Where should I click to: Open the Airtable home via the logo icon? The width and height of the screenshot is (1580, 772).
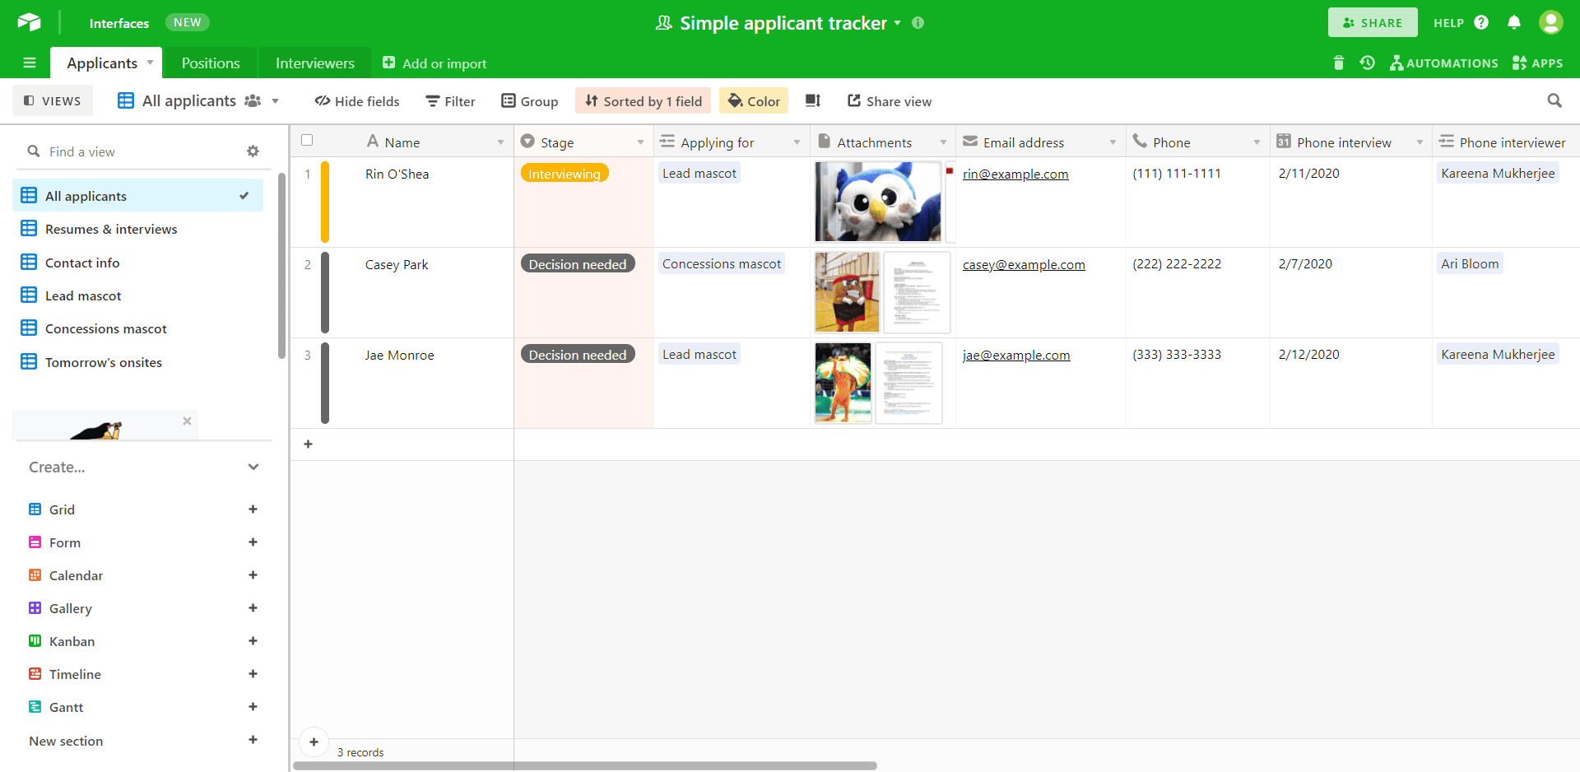[30, 22]
